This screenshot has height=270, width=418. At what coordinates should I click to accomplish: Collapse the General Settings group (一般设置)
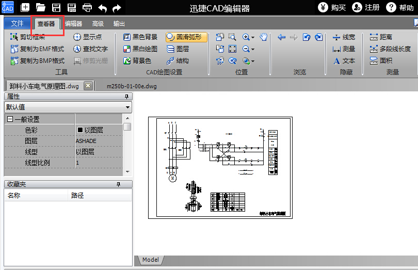10,119
